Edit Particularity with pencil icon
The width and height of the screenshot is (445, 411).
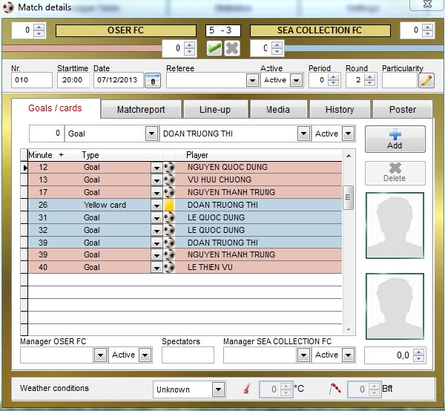426,81
